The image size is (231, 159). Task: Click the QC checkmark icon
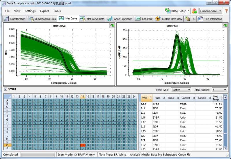click(187, 19)
